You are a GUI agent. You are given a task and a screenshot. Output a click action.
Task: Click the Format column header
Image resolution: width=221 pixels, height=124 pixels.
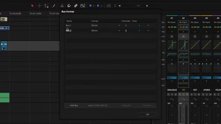(95, 21)
